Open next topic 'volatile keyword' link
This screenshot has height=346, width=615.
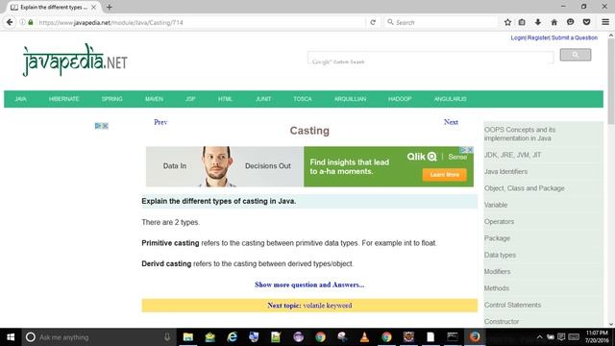tap(328, 306)
